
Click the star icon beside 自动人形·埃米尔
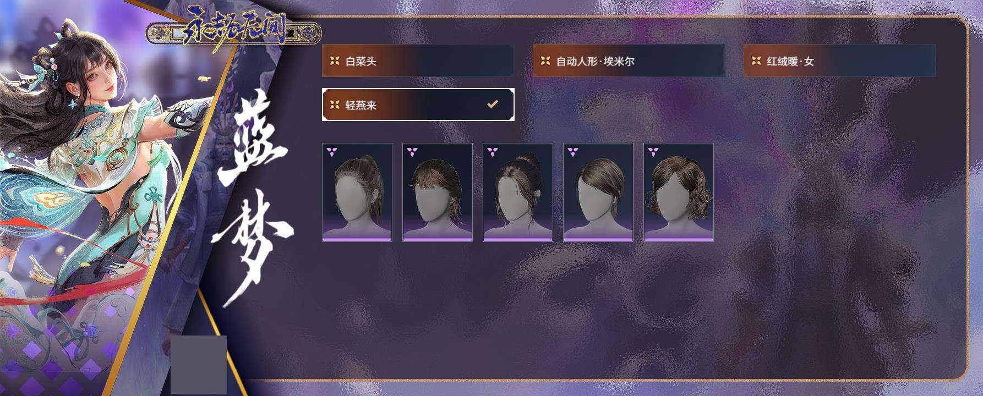pos(545,61)
